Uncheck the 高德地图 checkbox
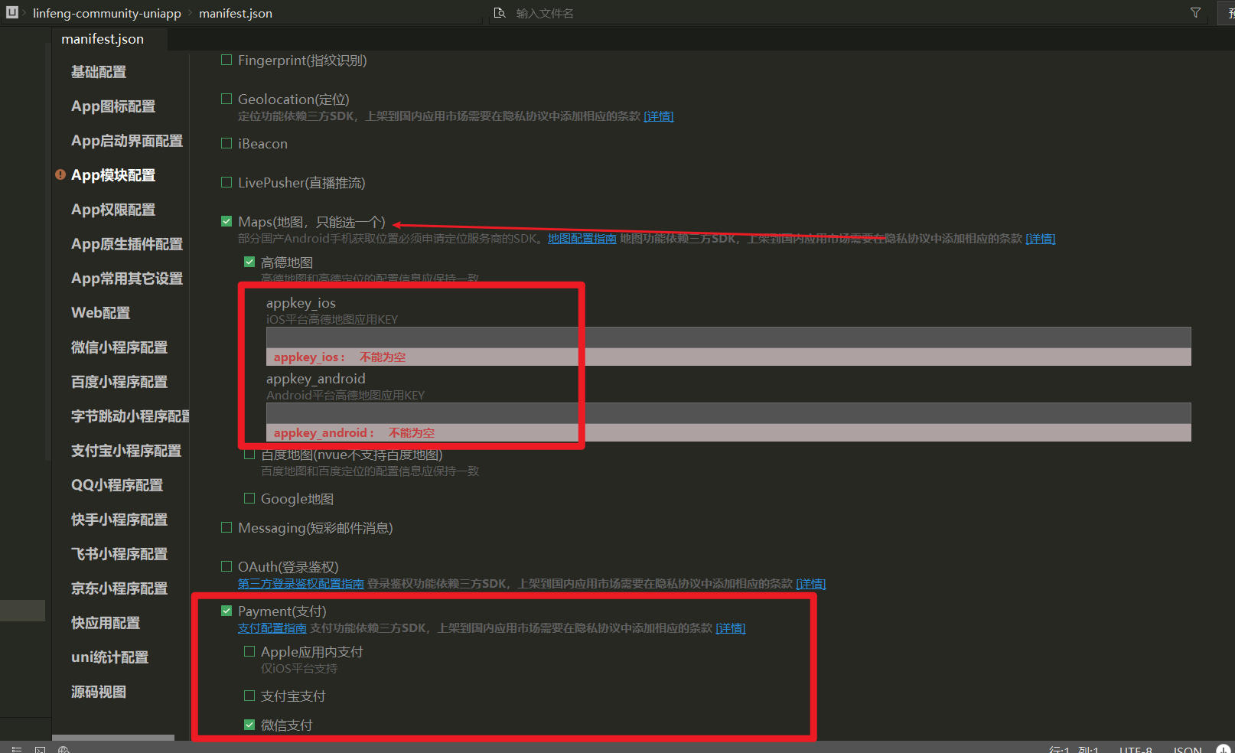The width and height of the screenshot is (1235, 753). click(249, 262)
